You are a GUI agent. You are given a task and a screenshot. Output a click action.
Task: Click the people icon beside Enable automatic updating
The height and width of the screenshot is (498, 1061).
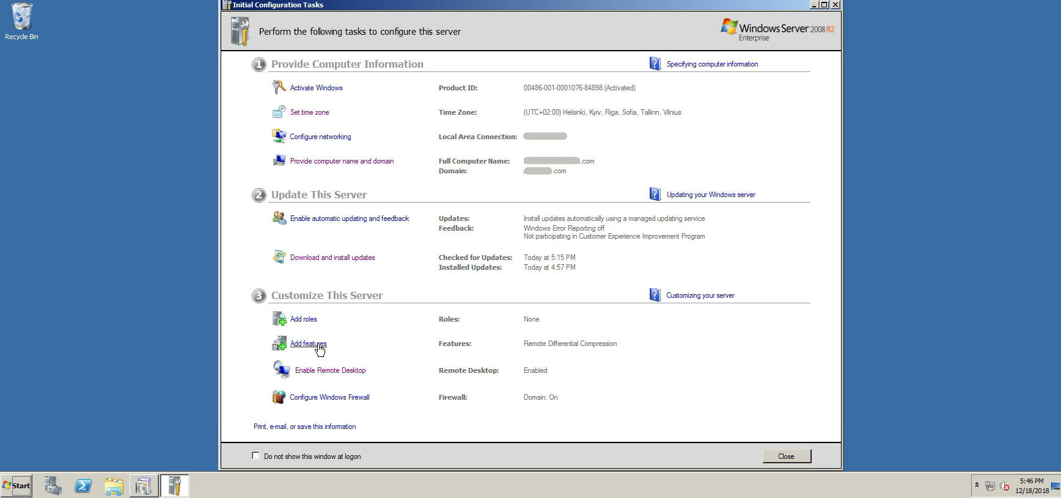tap(279, 218)
